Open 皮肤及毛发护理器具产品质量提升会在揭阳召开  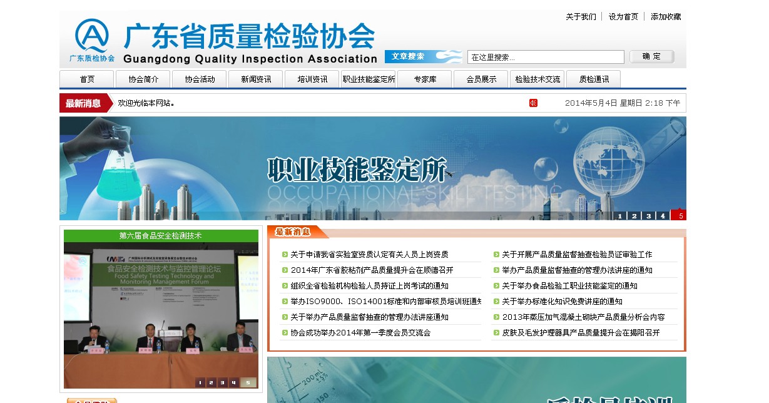tap(581, 333)
